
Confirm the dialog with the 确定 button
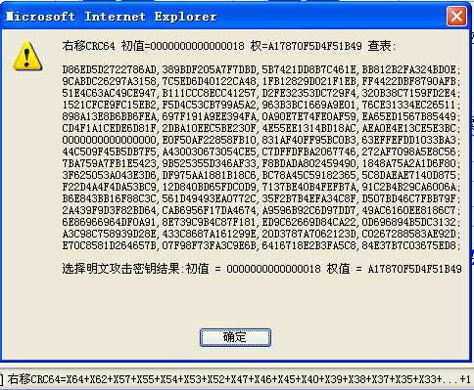235,337
